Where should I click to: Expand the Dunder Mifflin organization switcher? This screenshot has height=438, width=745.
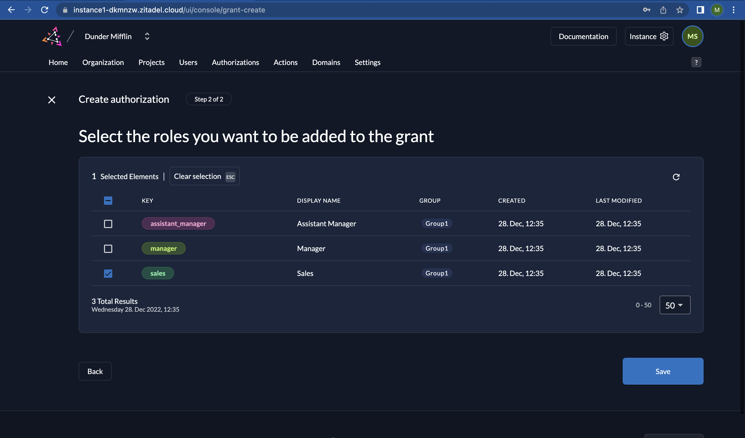click(147, 36)
